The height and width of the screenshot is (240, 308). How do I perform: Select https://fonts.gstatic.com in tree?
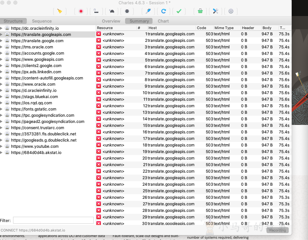click(x=34, y=109)
